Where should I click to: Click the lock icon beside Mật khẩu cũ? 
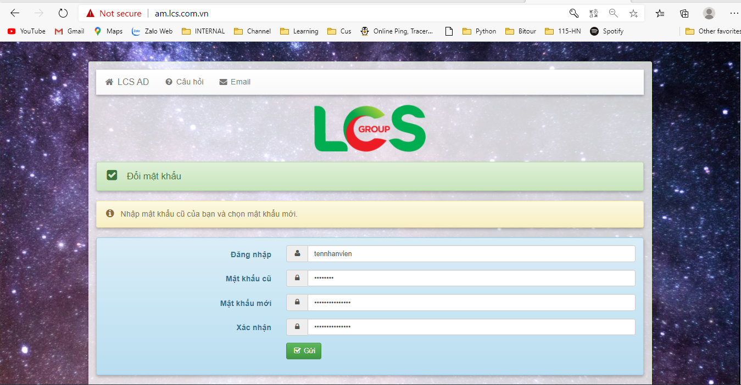tap(297, 278)
